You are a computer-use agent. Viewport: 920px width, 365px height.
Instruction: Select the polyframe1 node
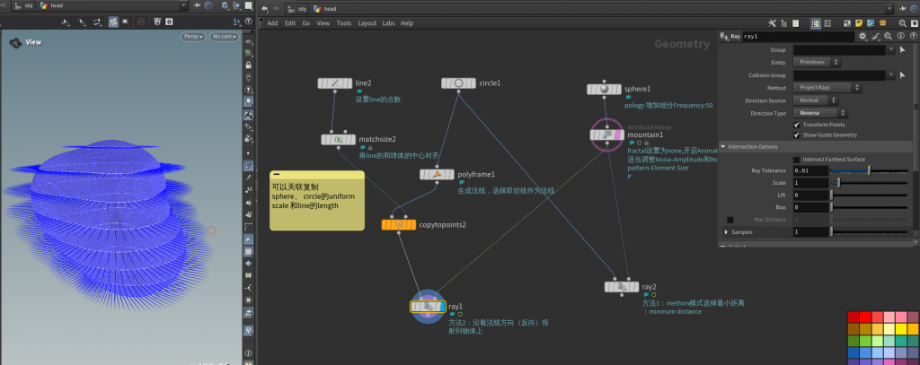tap(437, 174)
